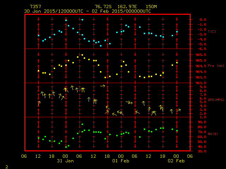226x169 pixels.
Task: Click the station ID 7357 label
Action: 35,7
